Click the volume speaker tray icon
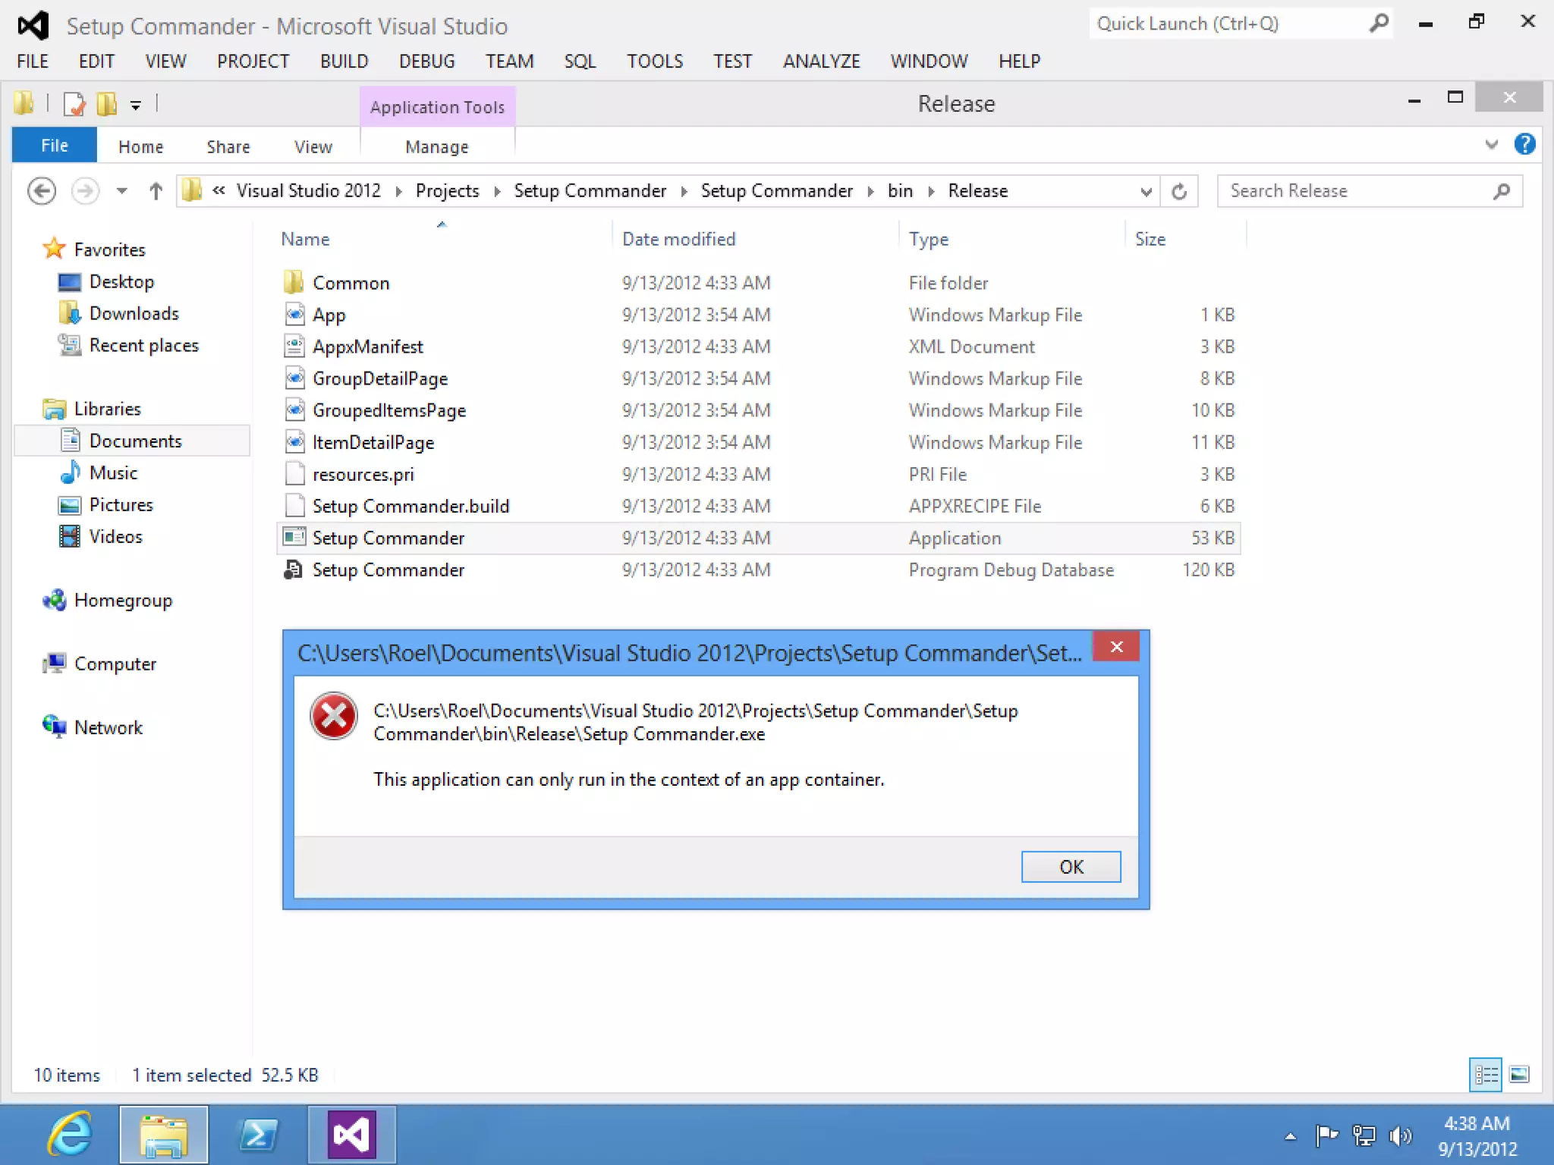The width and height of the screenshot is (1554, 1165). [1399, 1135]
